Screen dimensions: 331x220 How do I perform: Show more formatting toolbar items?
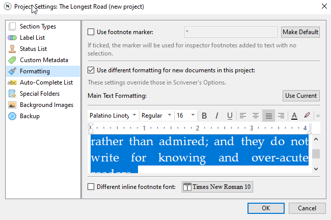[318, 116]
